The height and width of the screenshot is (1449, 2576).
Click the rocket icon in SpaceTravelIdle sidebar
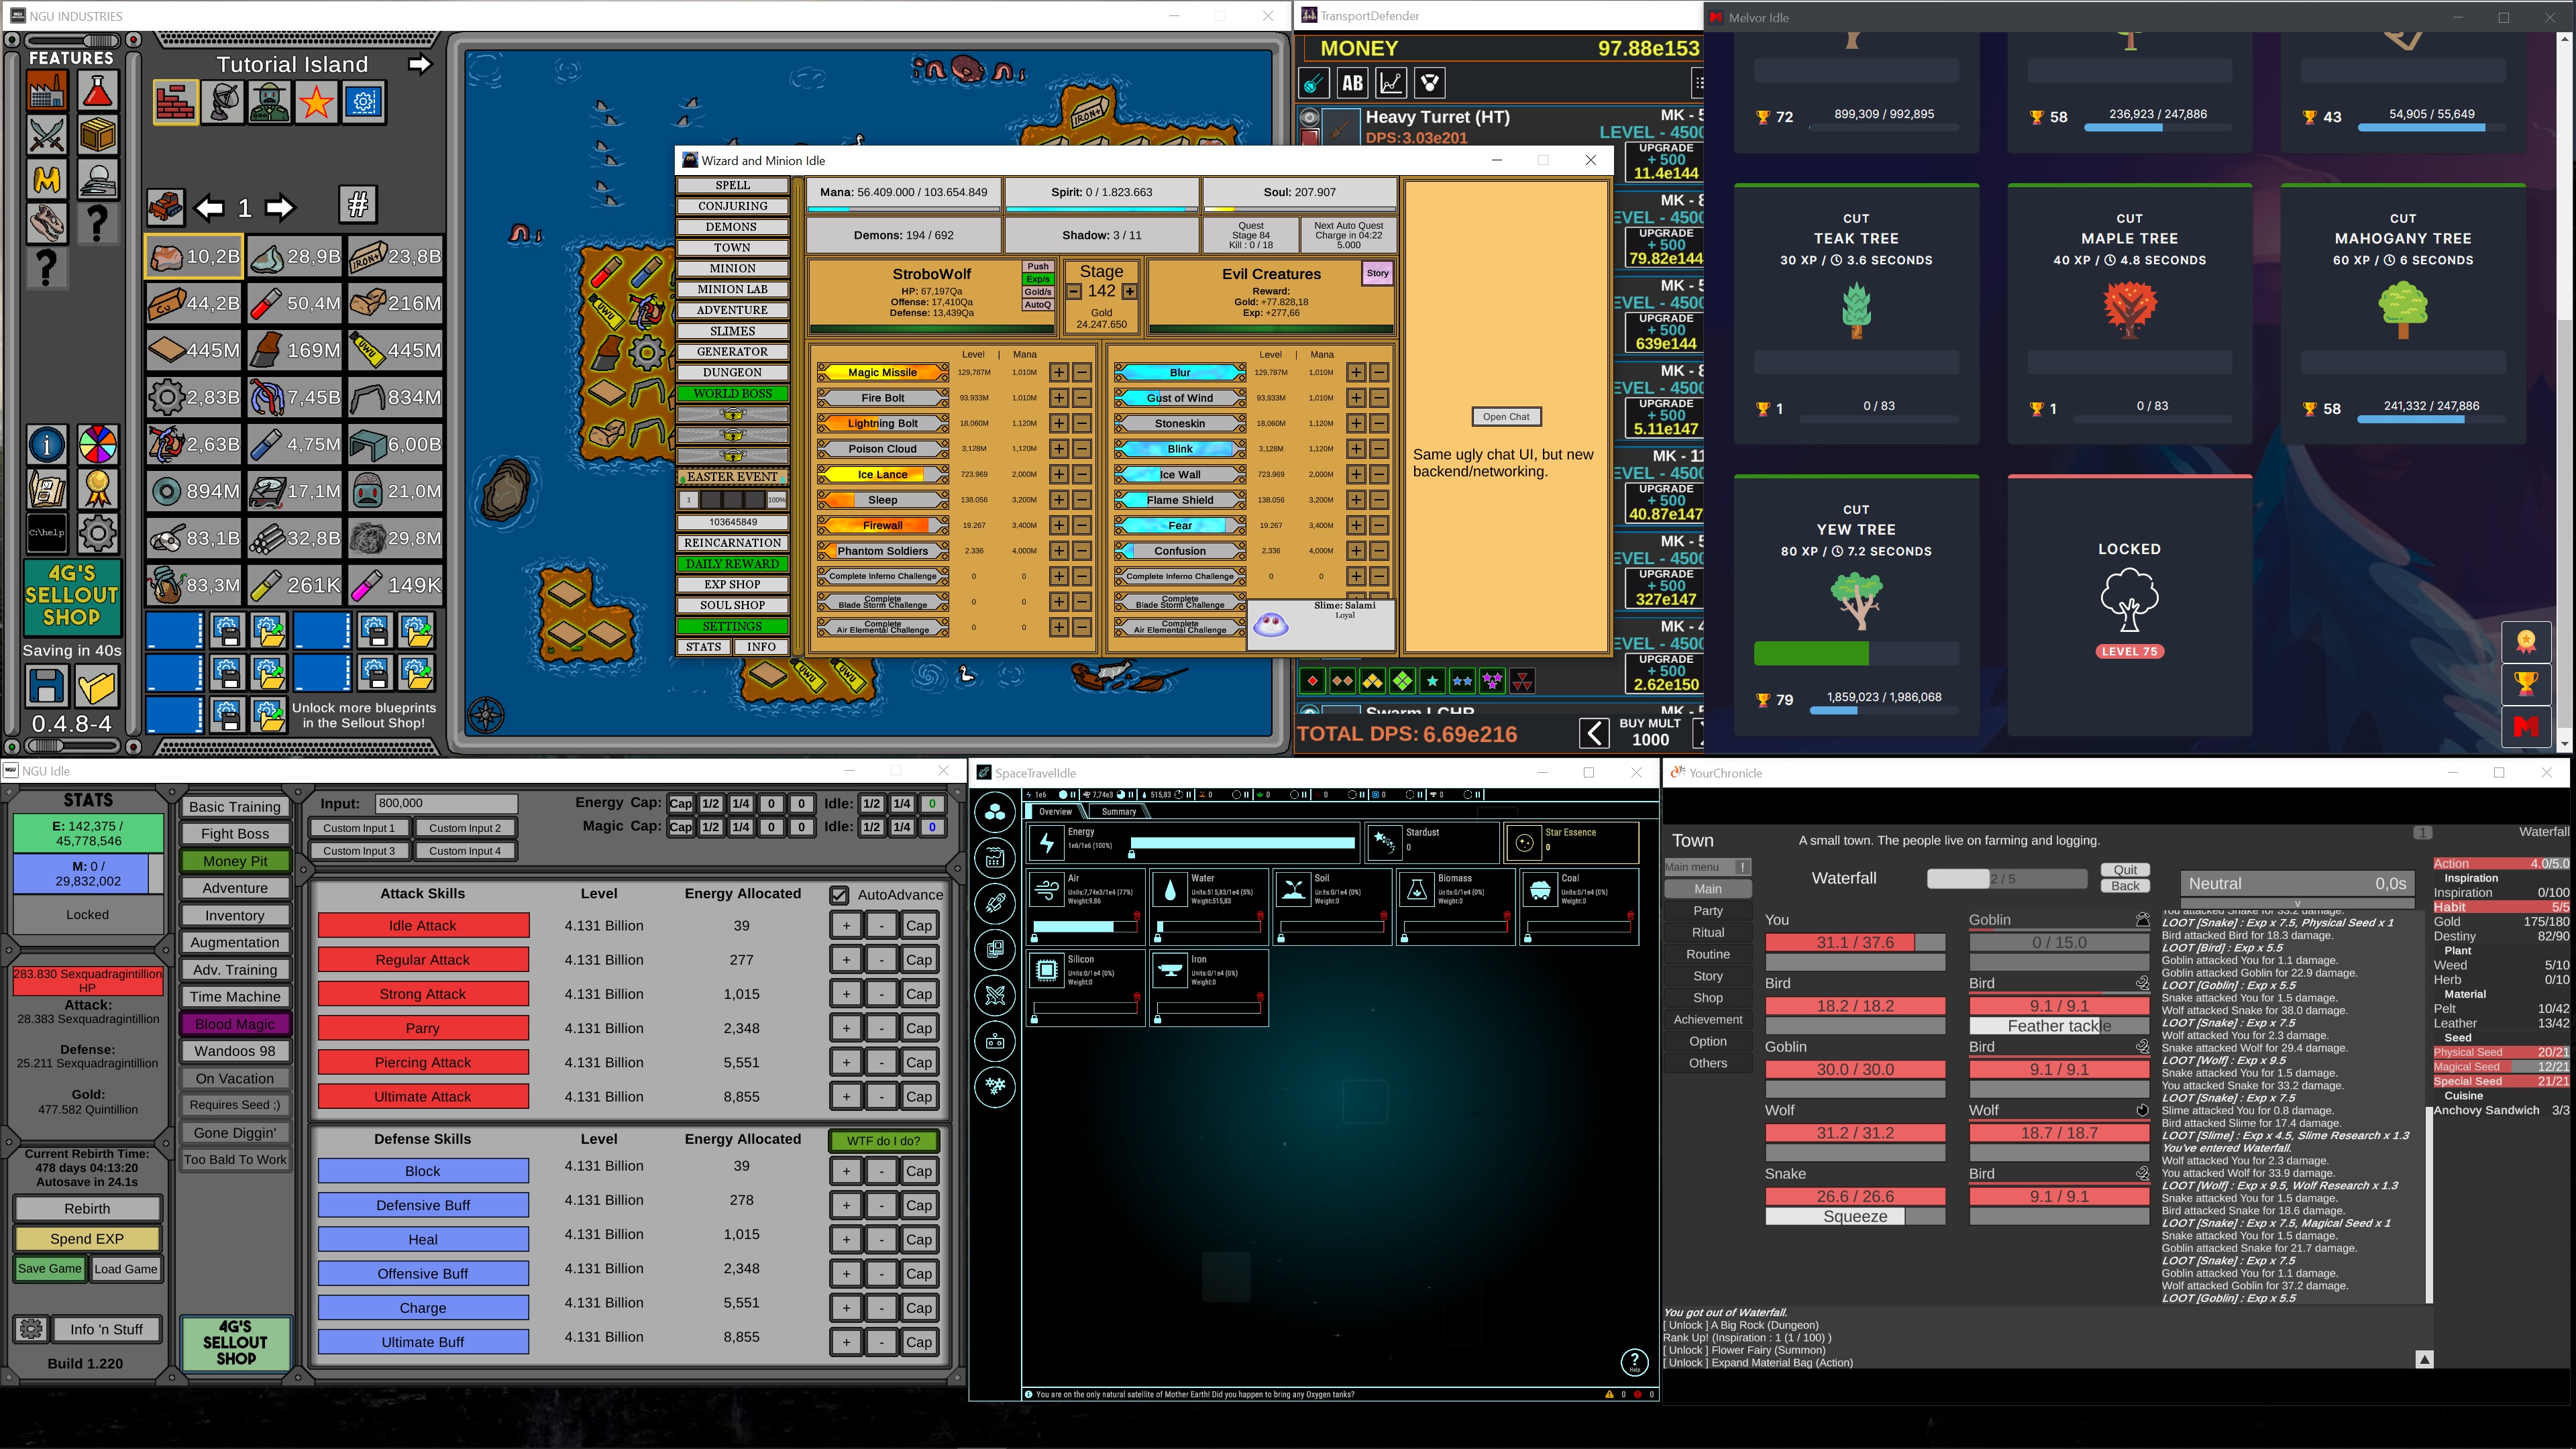995,903
